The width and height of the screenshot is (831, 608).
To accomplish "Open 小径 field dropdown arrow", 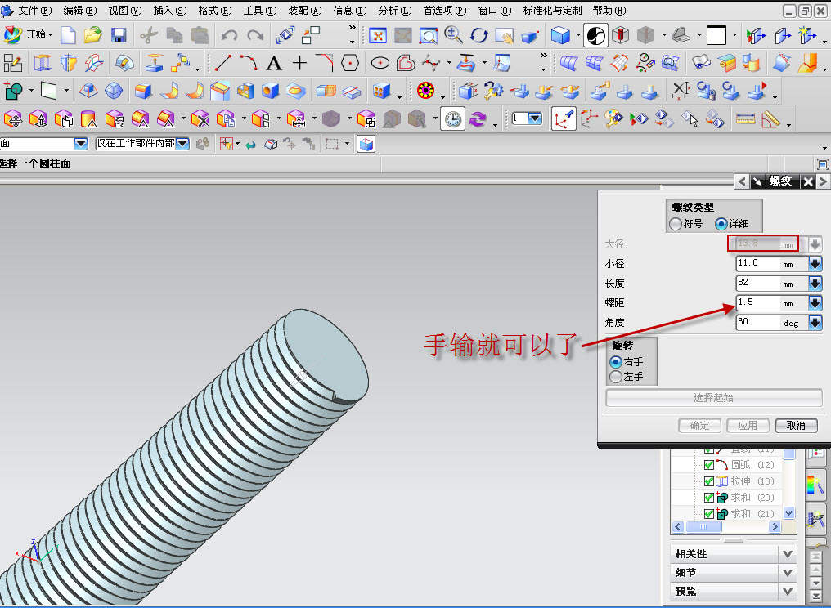I will click(x=815, y=263).
